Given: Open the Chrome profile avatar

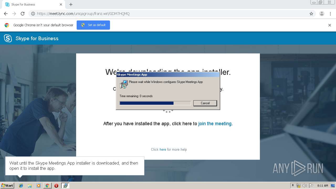Looking at the screenshot, I should click(322, 14).
